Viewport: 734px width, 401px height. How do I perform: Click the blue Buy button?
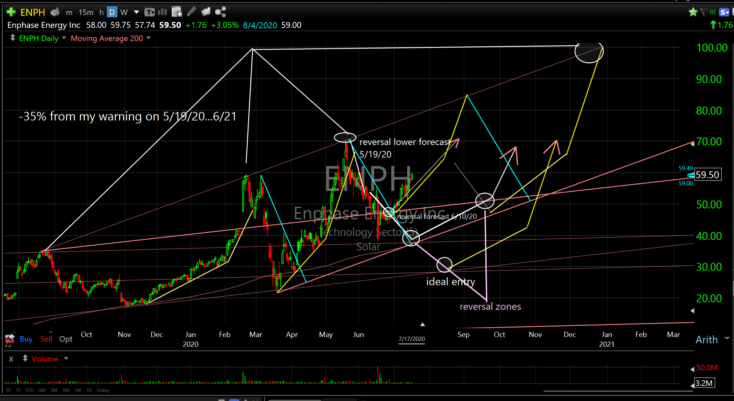[26, 339]
